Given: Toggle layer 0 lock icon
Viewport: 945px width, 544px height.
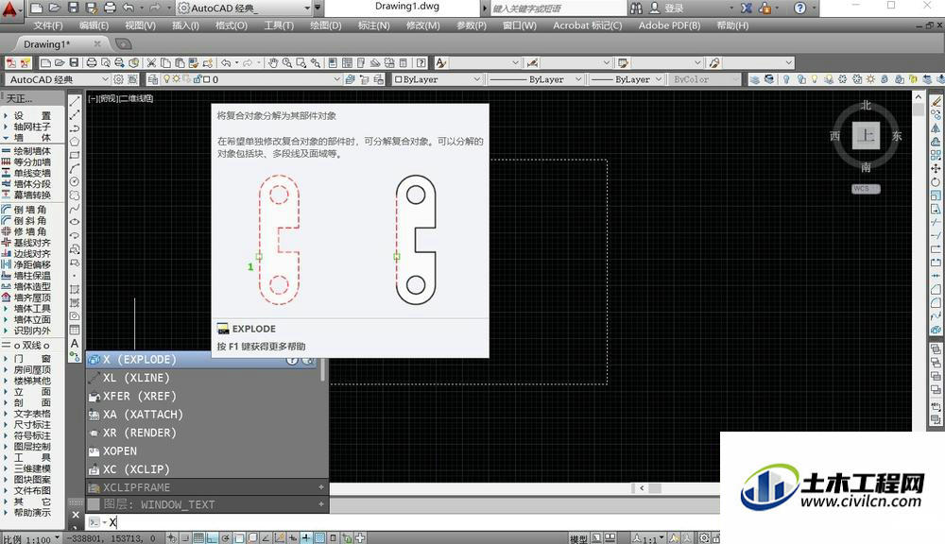Looking at the screenshot, I should pyautogui.click(x=197, y=79).
